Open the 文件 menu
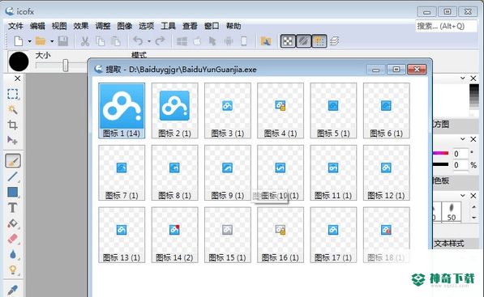The width and height of the screenshot is (484, 297). 15,26
